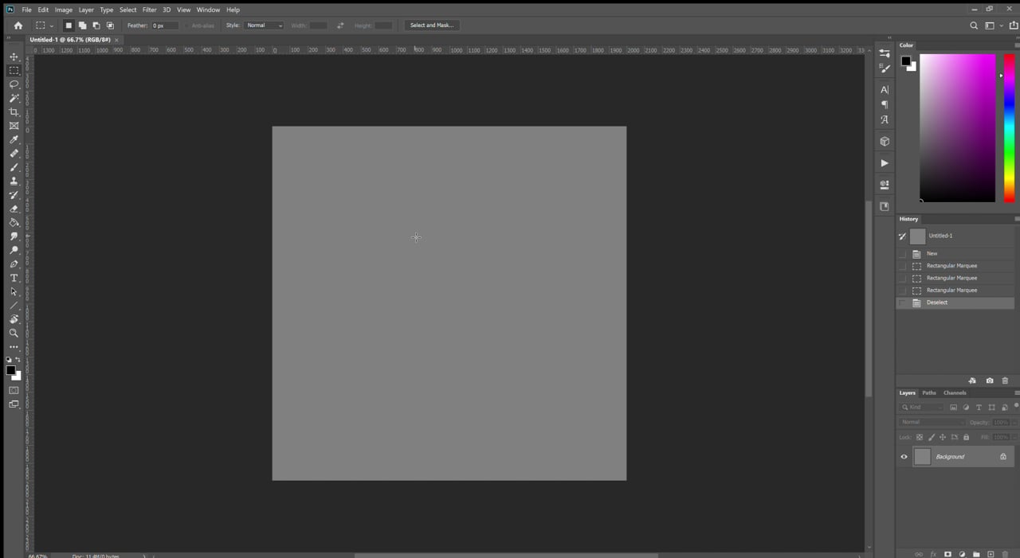
Task: Select the Pen tool
Action: [14, 264]
